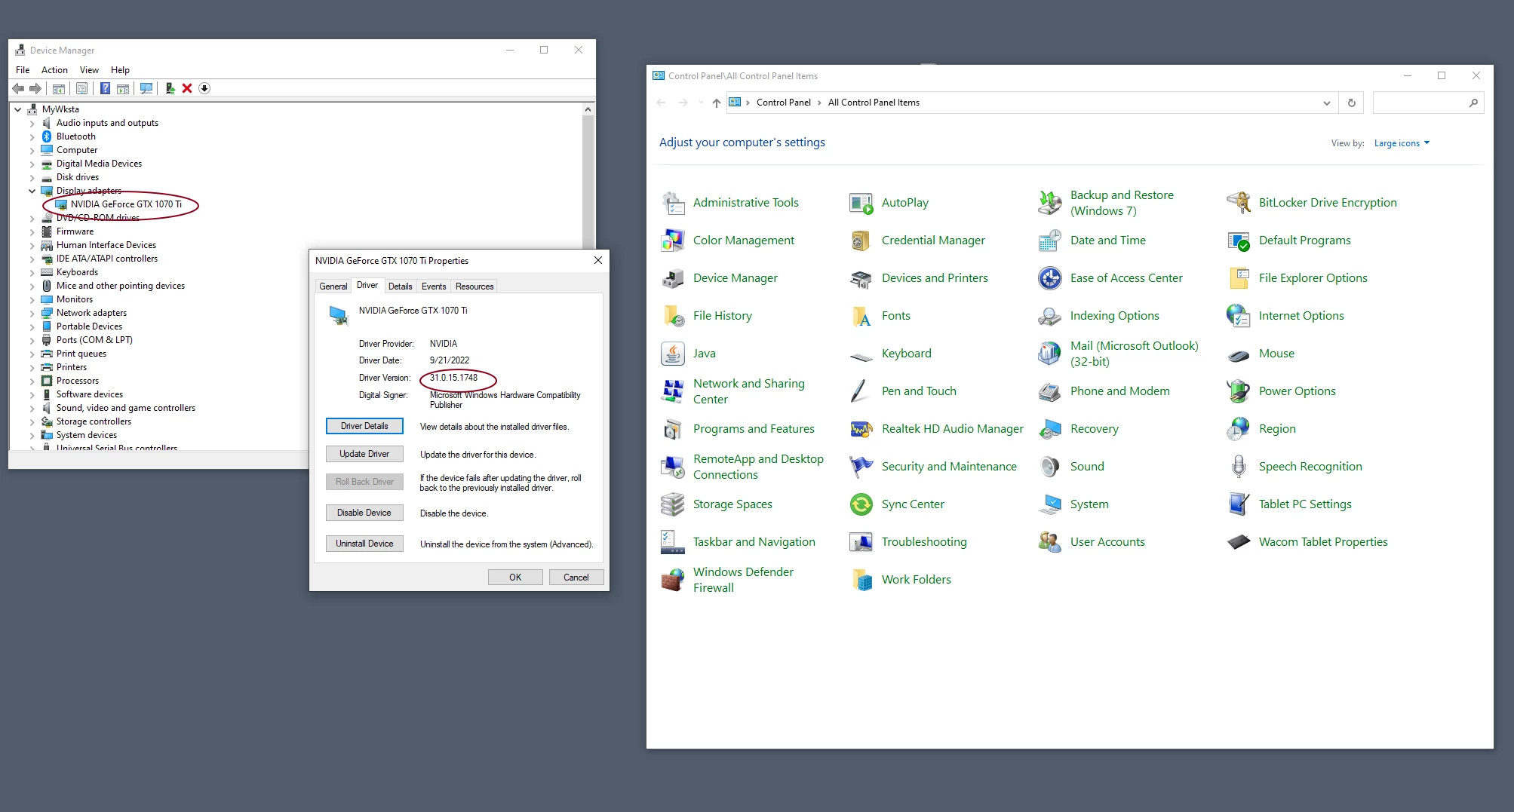This screenshot has height=812, width=1514.
Task: Select the Monitors tree item
Action: pyautogui.click(x=75, y=299)
